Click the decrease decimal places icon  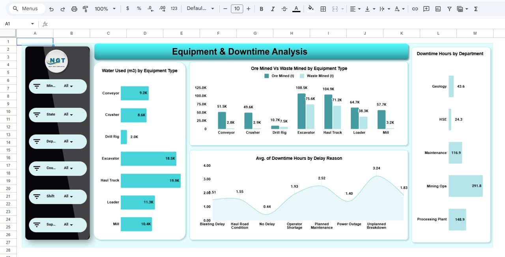(x=150, y=8)
